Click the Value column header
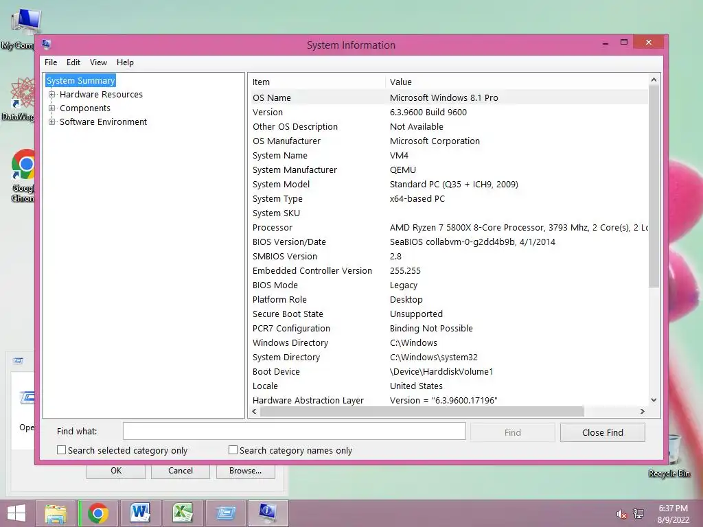Screen dimensions: 703x527 (516, 82)
